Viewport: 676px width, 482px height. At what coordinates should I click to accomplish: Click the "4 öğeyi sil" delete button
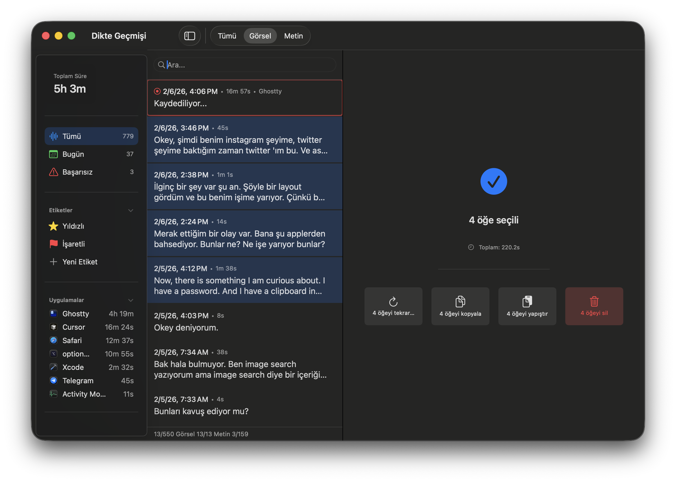click(x=594, y=306)
